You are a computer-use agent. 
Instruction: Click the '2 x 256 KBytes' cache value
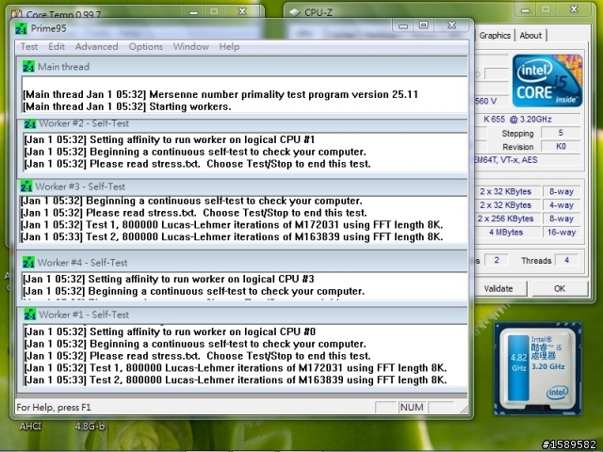pos(506,218)
